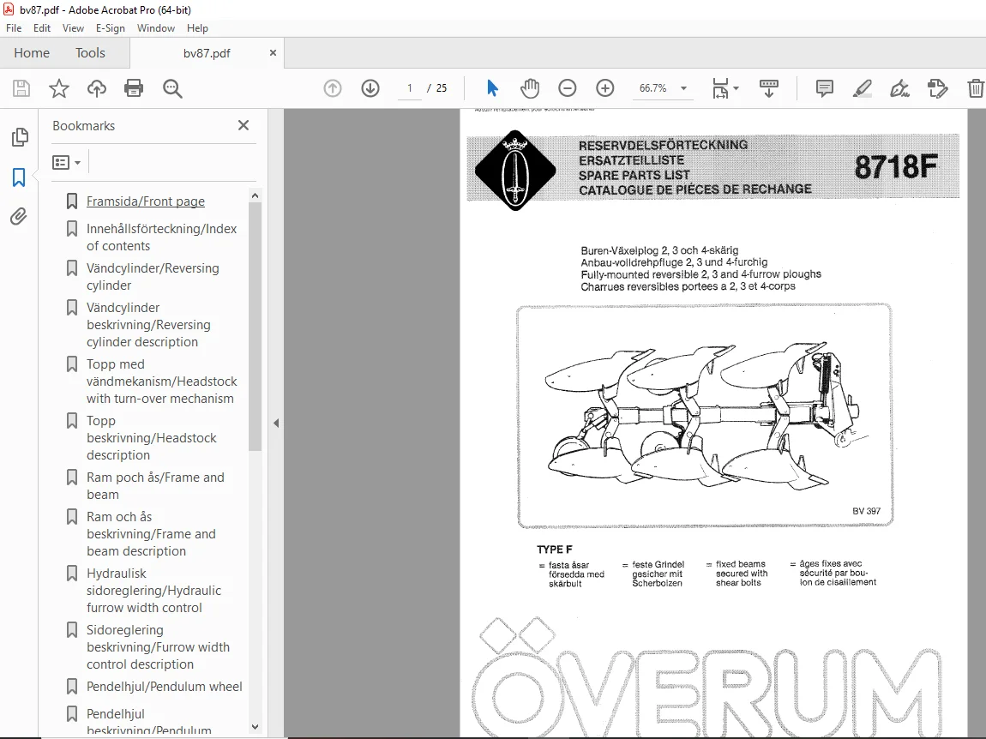This screenshot has height=739, width=986.
Task: Click the Delete trash icon
Action: click(976, 88)
